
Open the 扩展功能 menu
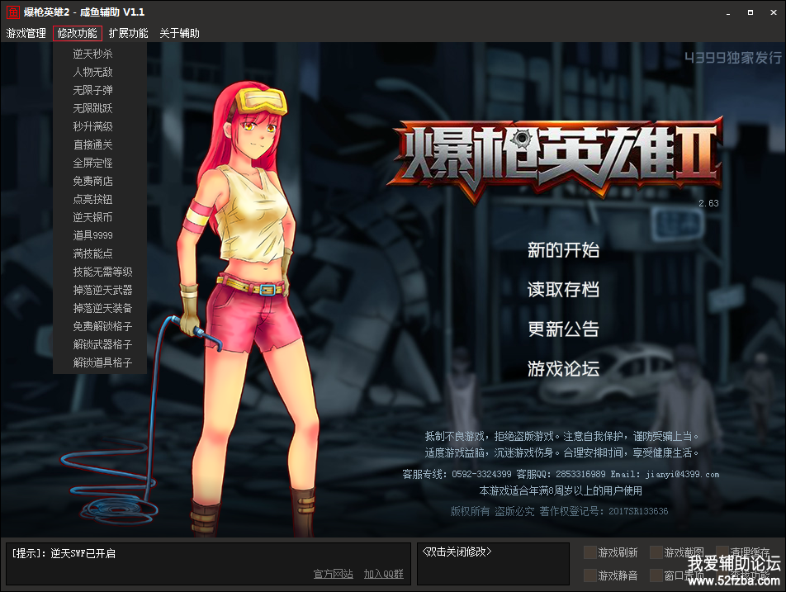(128, 33)
